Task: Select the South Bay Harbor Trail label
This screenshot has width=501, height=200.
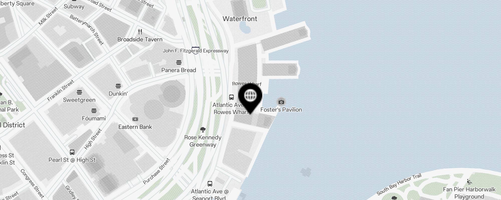Action: [399, 184]
